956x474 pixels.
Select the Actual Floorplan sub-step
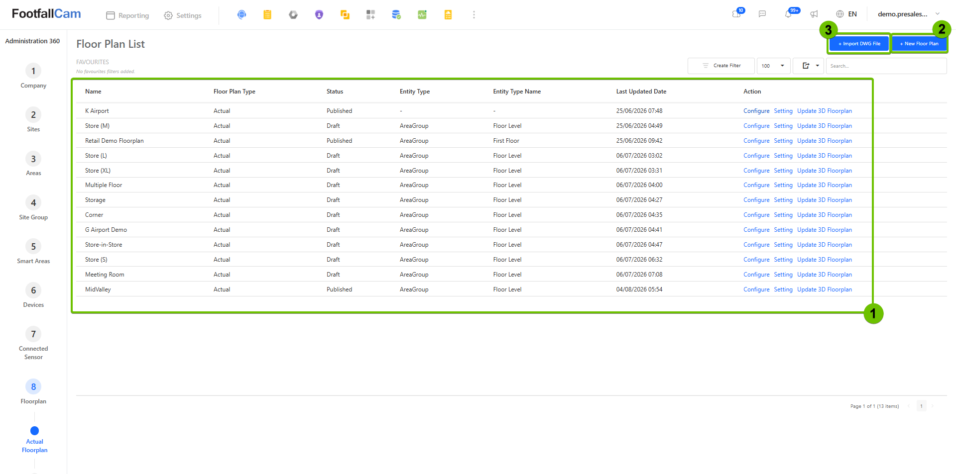34,440
